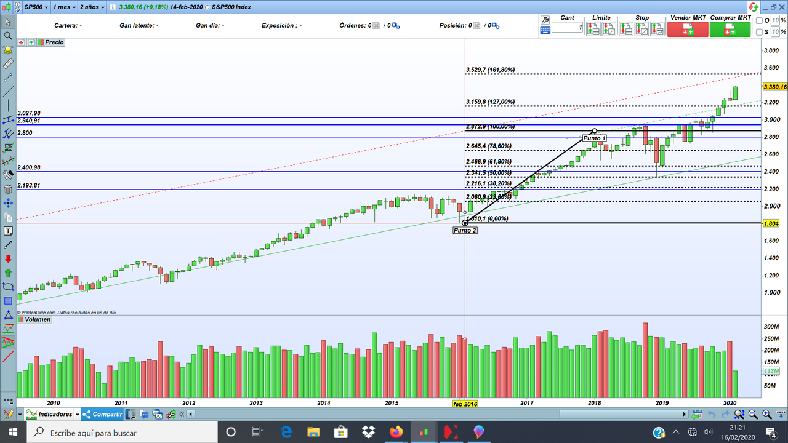Screen dimensions: 788x443
Task: Select the magnifier zoom tool
Action: [x=7, y=36]
